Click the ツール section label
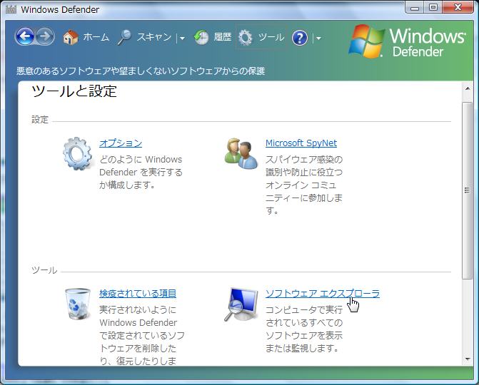 [x=44, y=270]
